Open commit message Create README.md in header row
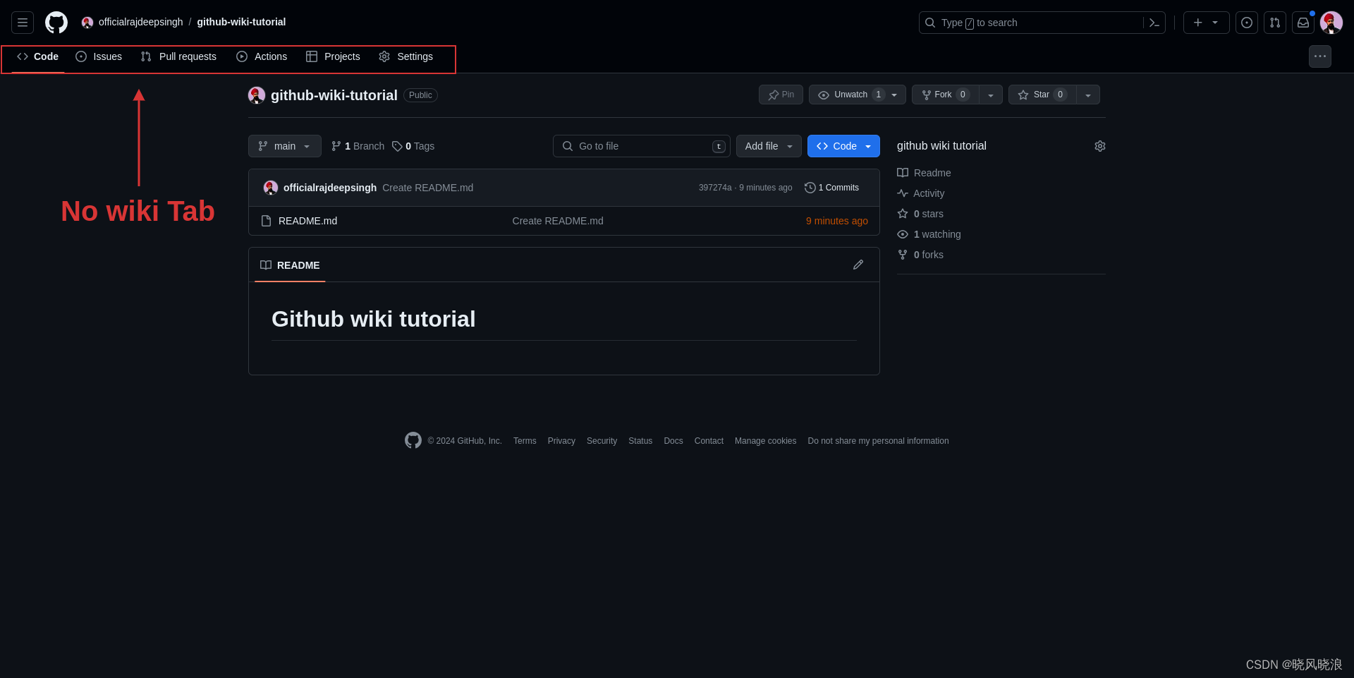This screenshot has height=678, width=1354. click(428, 188)
